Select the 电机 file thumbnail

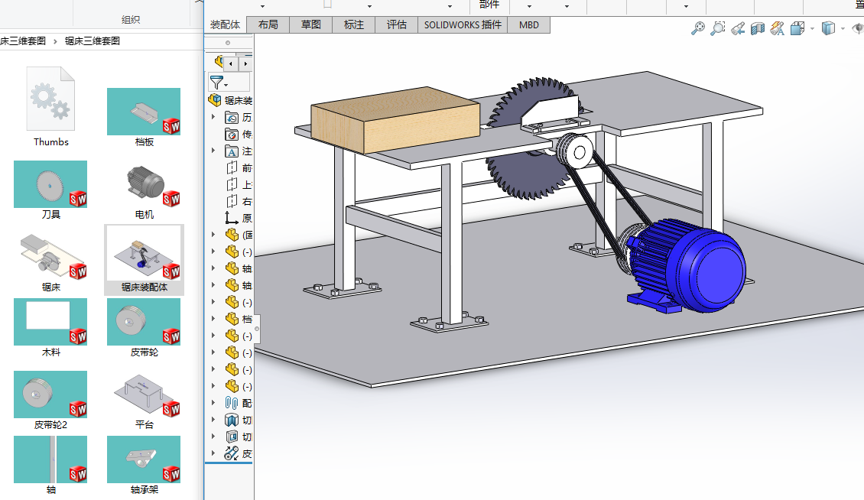point(144,186)
